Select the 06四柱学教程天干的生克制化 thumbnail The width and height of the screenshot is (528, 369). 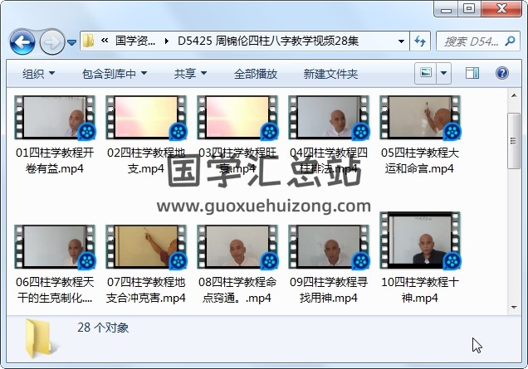[x=55, y=247]
